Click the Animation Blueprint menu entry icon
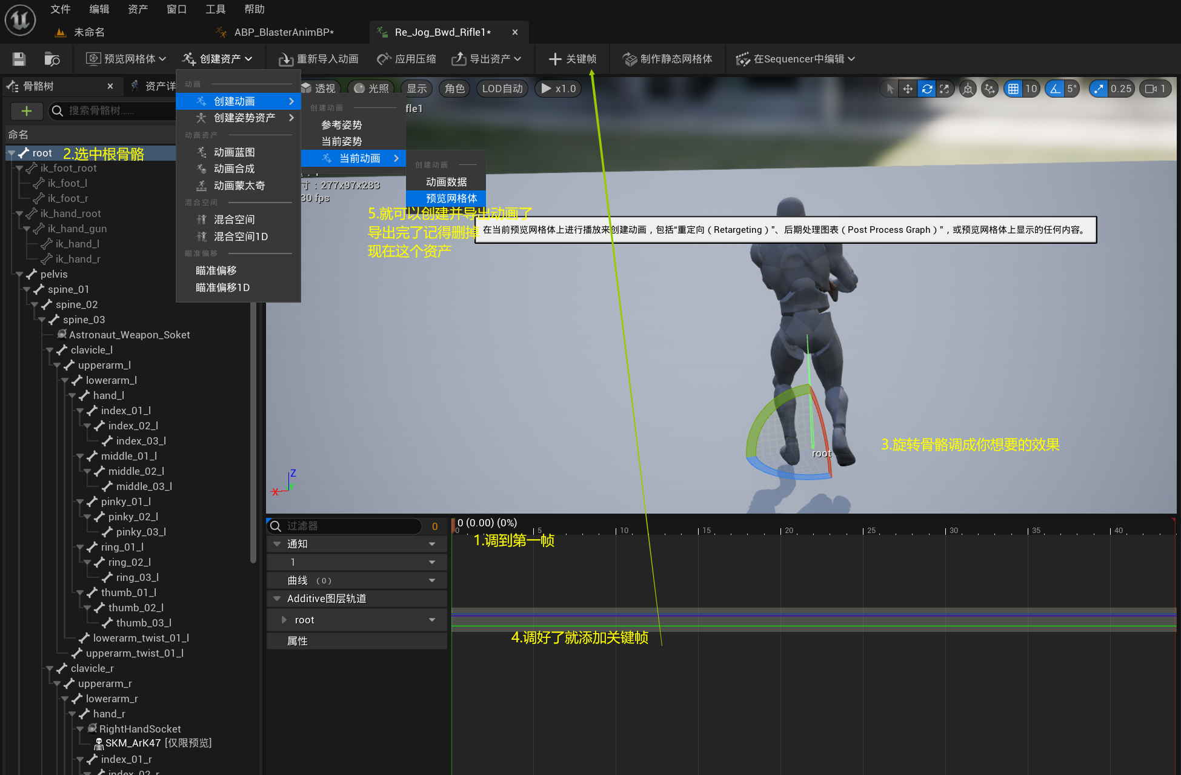The height and width of the screenshot is (775, 1181). (202, 152)
